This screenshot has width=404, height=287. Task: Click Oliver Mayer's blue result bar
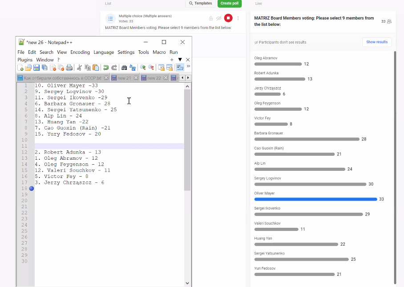coord(315,199)
